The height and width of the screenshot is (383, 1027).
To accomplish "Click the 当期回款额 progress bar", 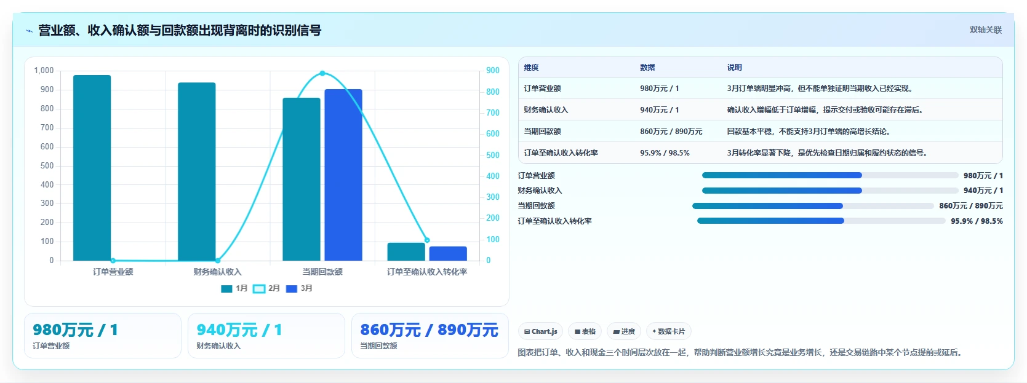I will coord(813,206).
